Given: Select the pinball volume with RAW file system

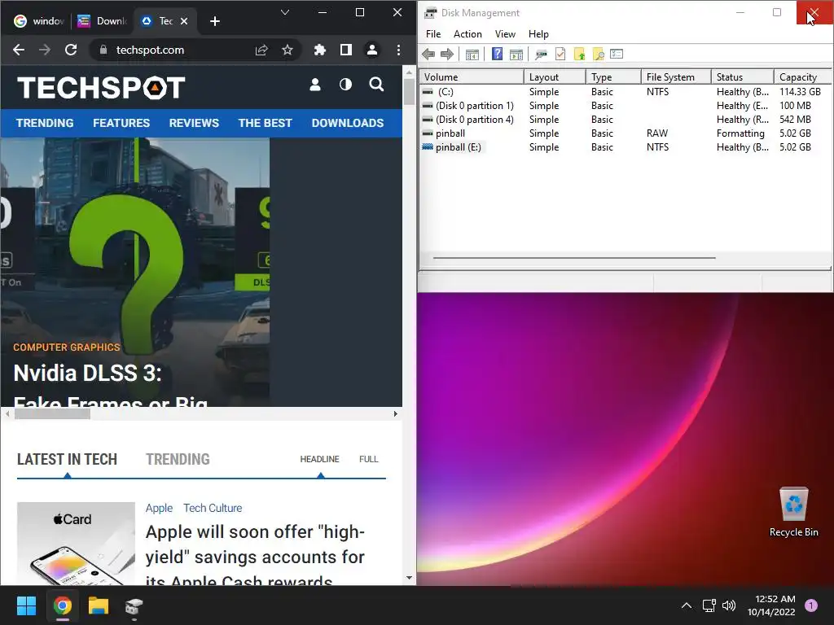Looking at the screenshot, I should (625, 133).
